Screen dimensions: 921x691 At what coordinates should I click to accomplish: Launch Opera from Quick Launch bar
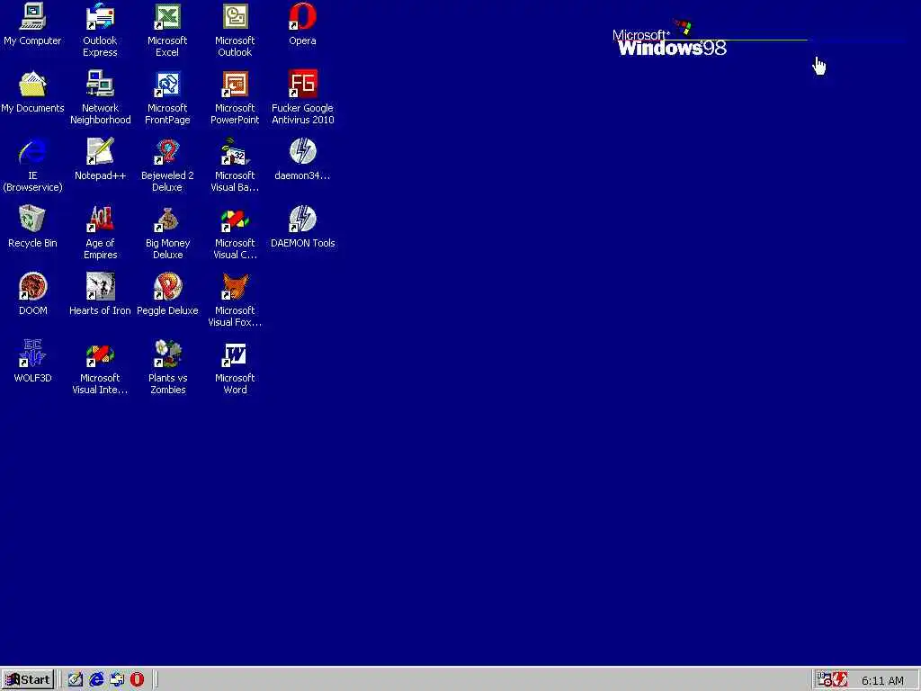coord(137,679)
